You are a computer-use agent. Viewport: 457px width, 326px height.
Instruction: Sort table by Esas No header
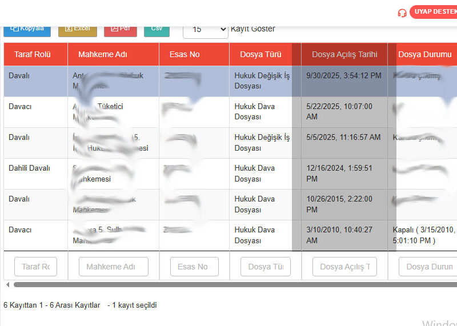pos(185,54)
